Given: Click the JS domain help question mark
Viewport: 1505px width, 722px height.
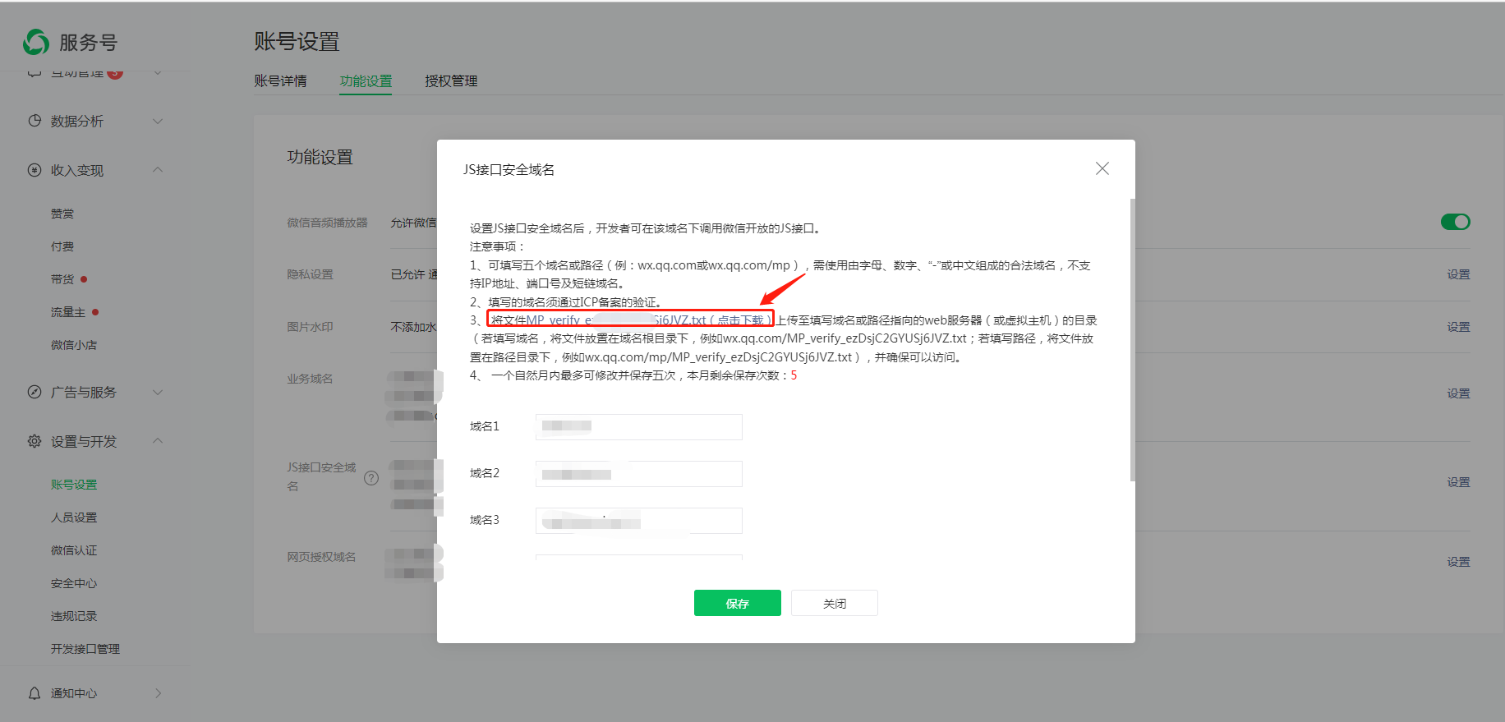Looking at the screenshot, I should (371, 478).
